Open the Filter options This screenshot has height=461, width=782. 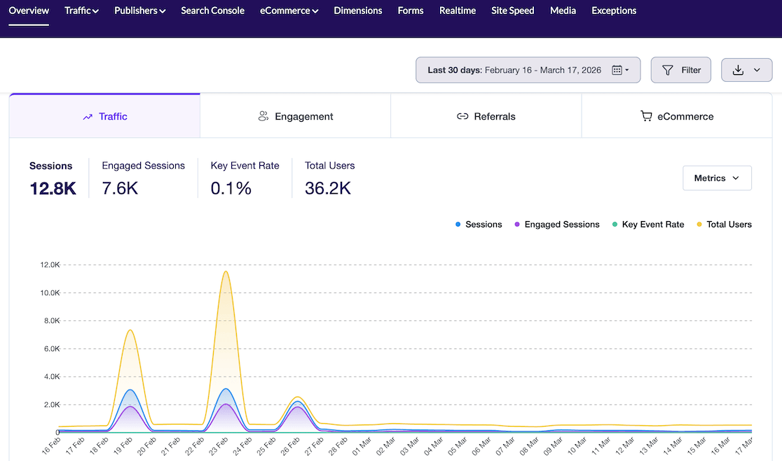[680, 70]
